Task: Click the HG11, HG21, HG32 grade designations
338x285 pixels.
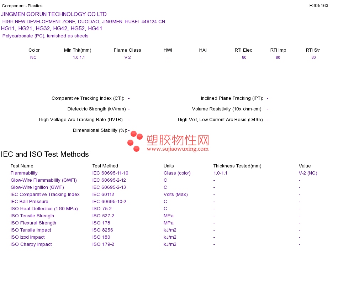Action: (x=52, y=28)
